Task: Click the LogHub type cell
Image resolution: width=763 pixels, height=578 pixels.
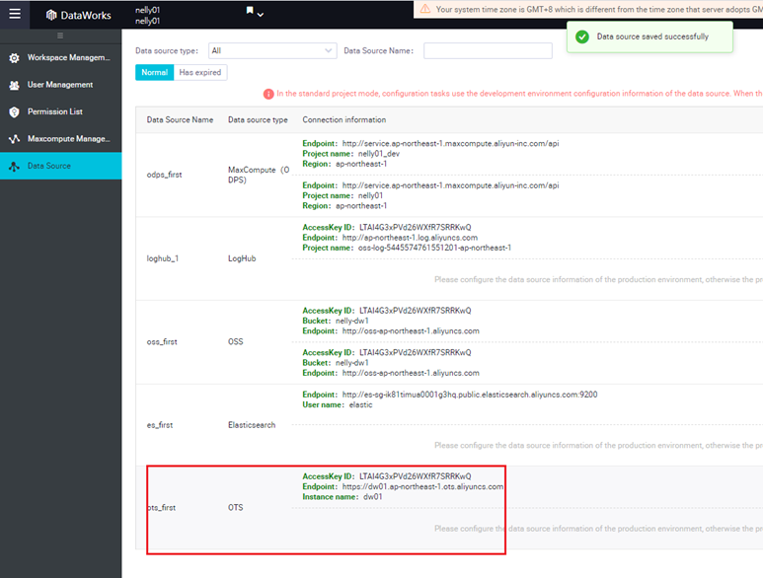Action: click(242, 258)
